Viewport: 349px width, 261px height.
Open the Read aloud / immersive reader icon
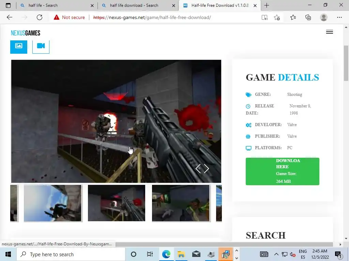coord(264,17)
